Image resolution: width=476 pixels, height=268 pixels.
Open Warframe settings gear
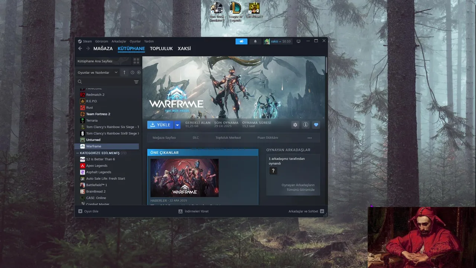click(295, 125)
